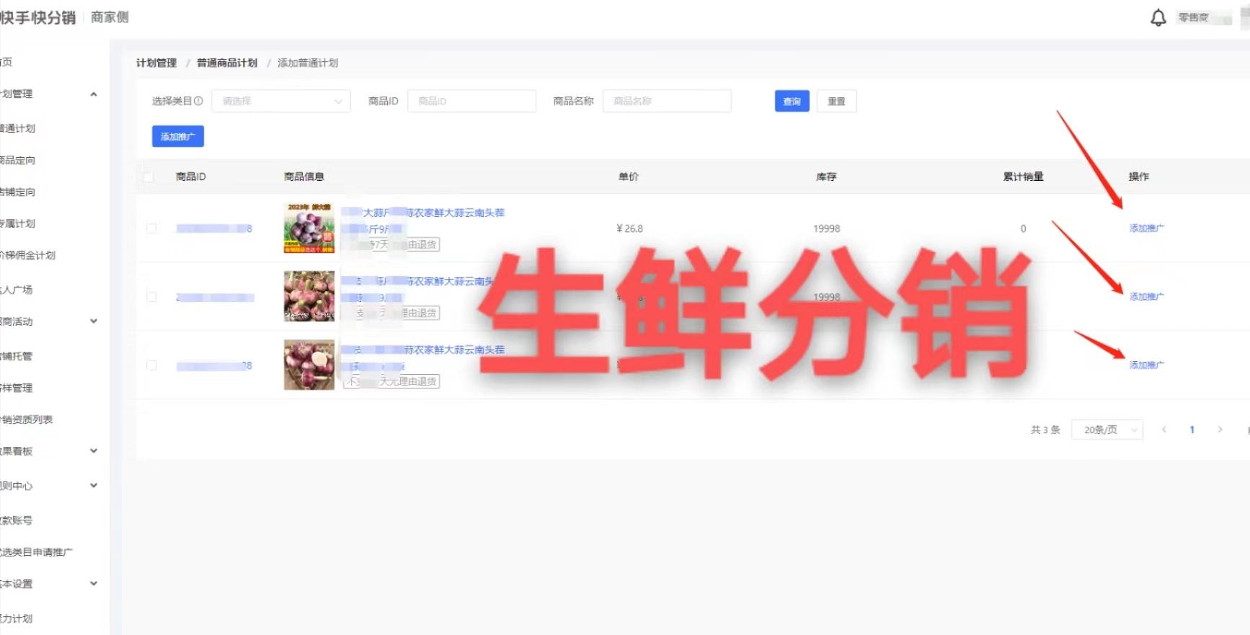Click the ¥26.8 price cell
The image size is (1250, 635).
coord(629,228)
